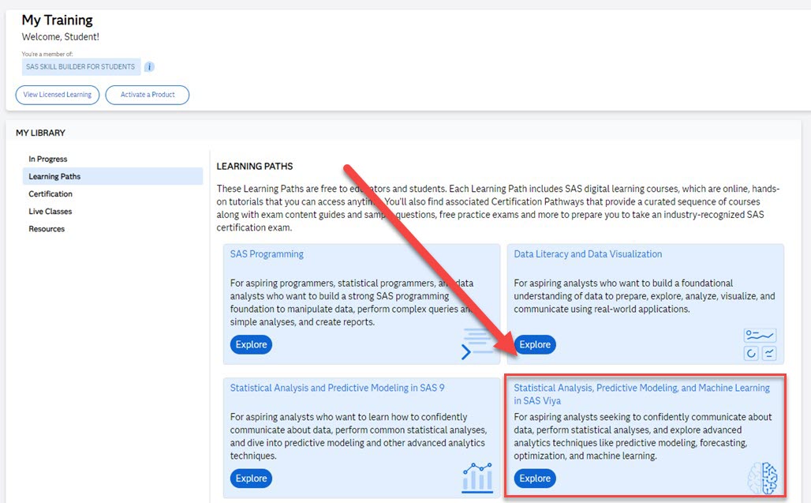Open the Data Literacy and Data Visualization title

pos(588,254)
